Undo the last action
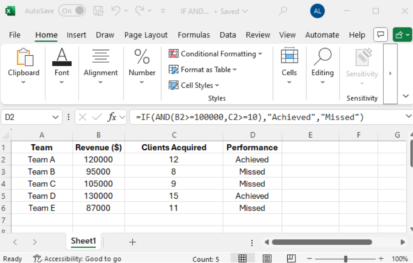The height and width of the screenshot is (263, 413). coord(116,11)
